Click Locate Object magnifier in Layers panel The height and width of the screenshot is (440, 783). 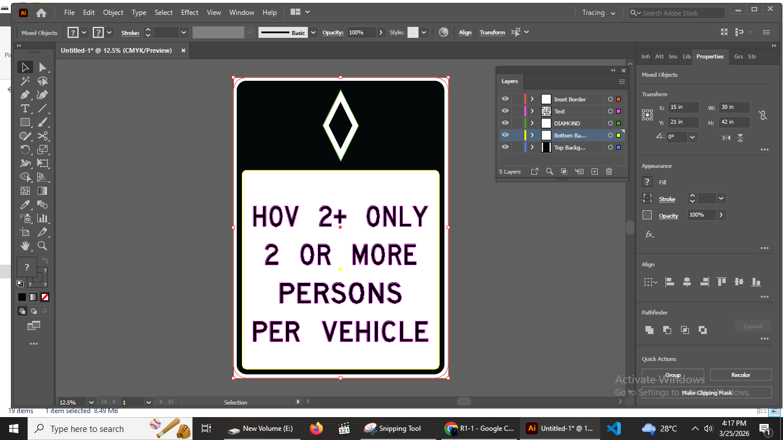549,171
